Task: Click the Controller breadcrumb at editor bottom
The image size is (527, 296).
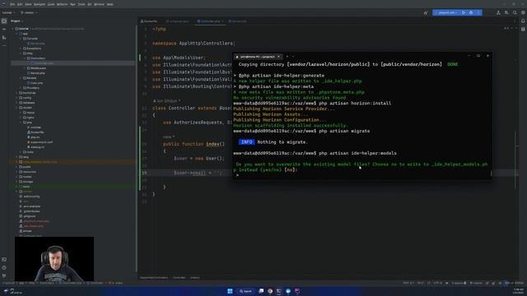Action: pos(180,278)
